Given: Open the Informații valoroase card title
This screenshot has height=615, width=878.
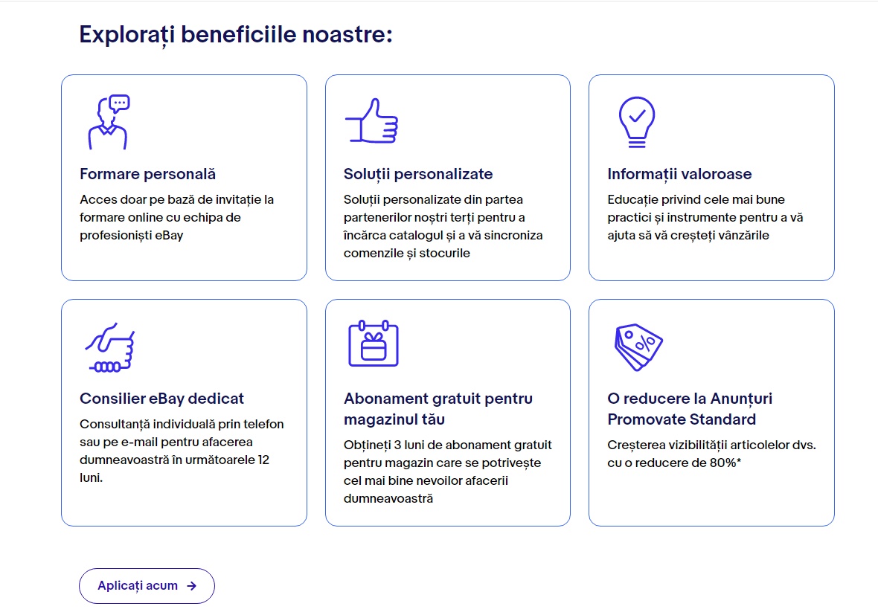Looking at the screenshot, I should tap(679, 174).
